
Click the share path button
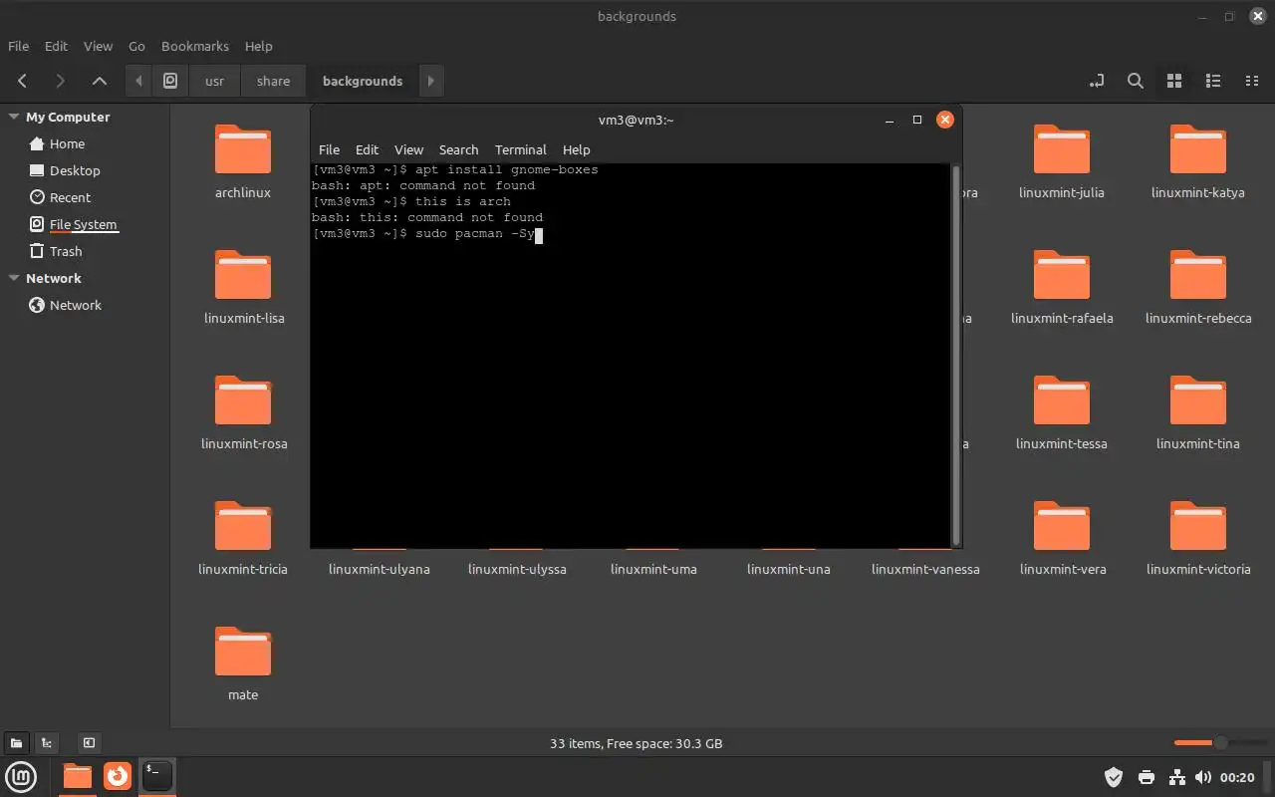273,81
